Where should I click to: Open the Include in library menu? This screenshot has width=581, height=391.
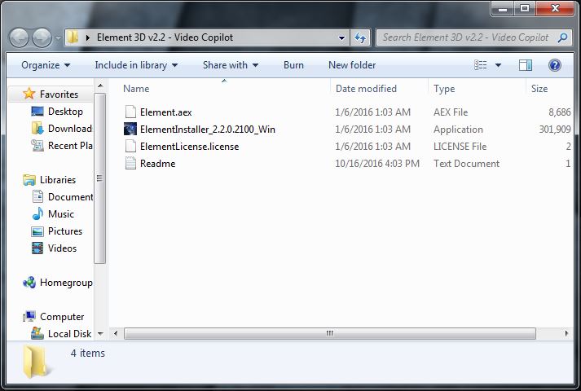point(136,65)
